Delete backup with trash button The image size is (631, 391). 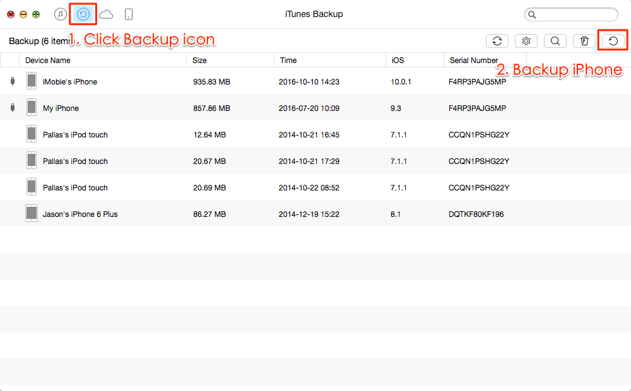click(x=584, y=41)
